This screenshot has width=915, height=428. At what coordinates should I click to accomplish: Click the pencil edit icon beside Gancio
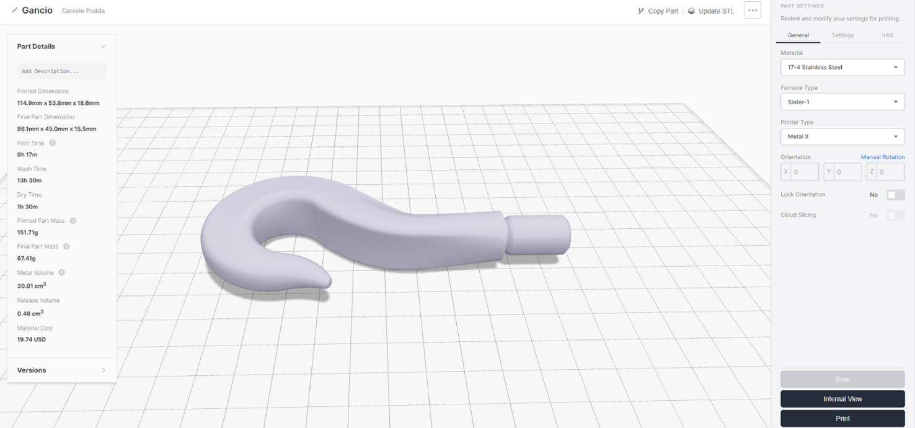coord(15,11)
